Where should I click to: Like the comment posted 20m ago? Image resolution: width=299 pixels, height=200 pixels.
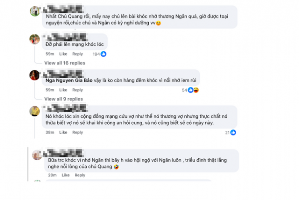[x=65, y=175]
